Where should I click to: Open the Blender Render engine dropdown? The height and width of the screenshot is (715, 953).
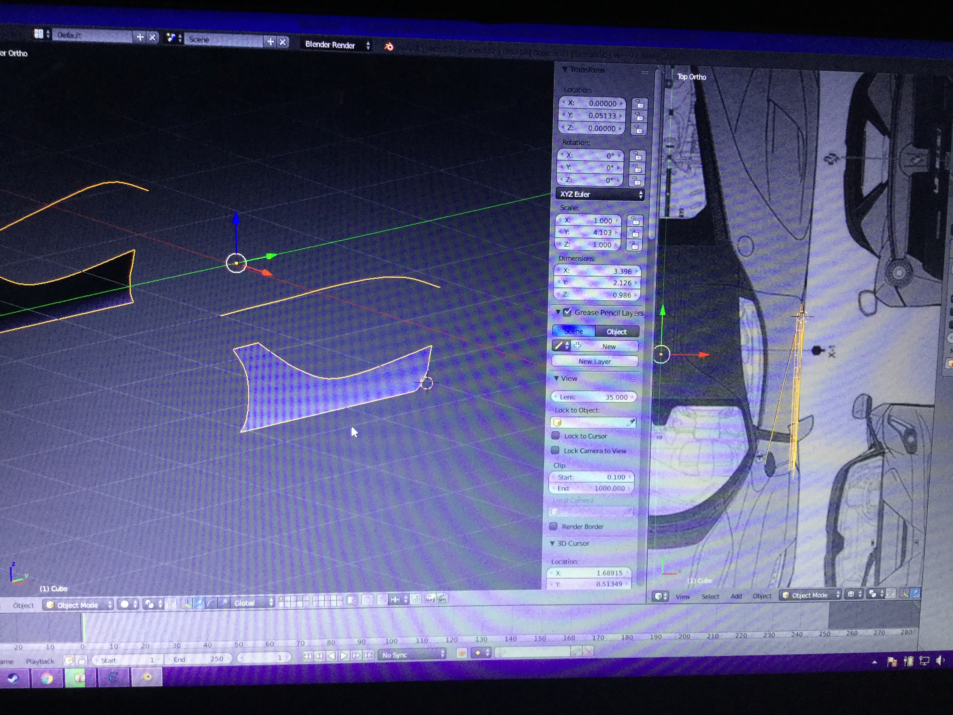(337, 45)
